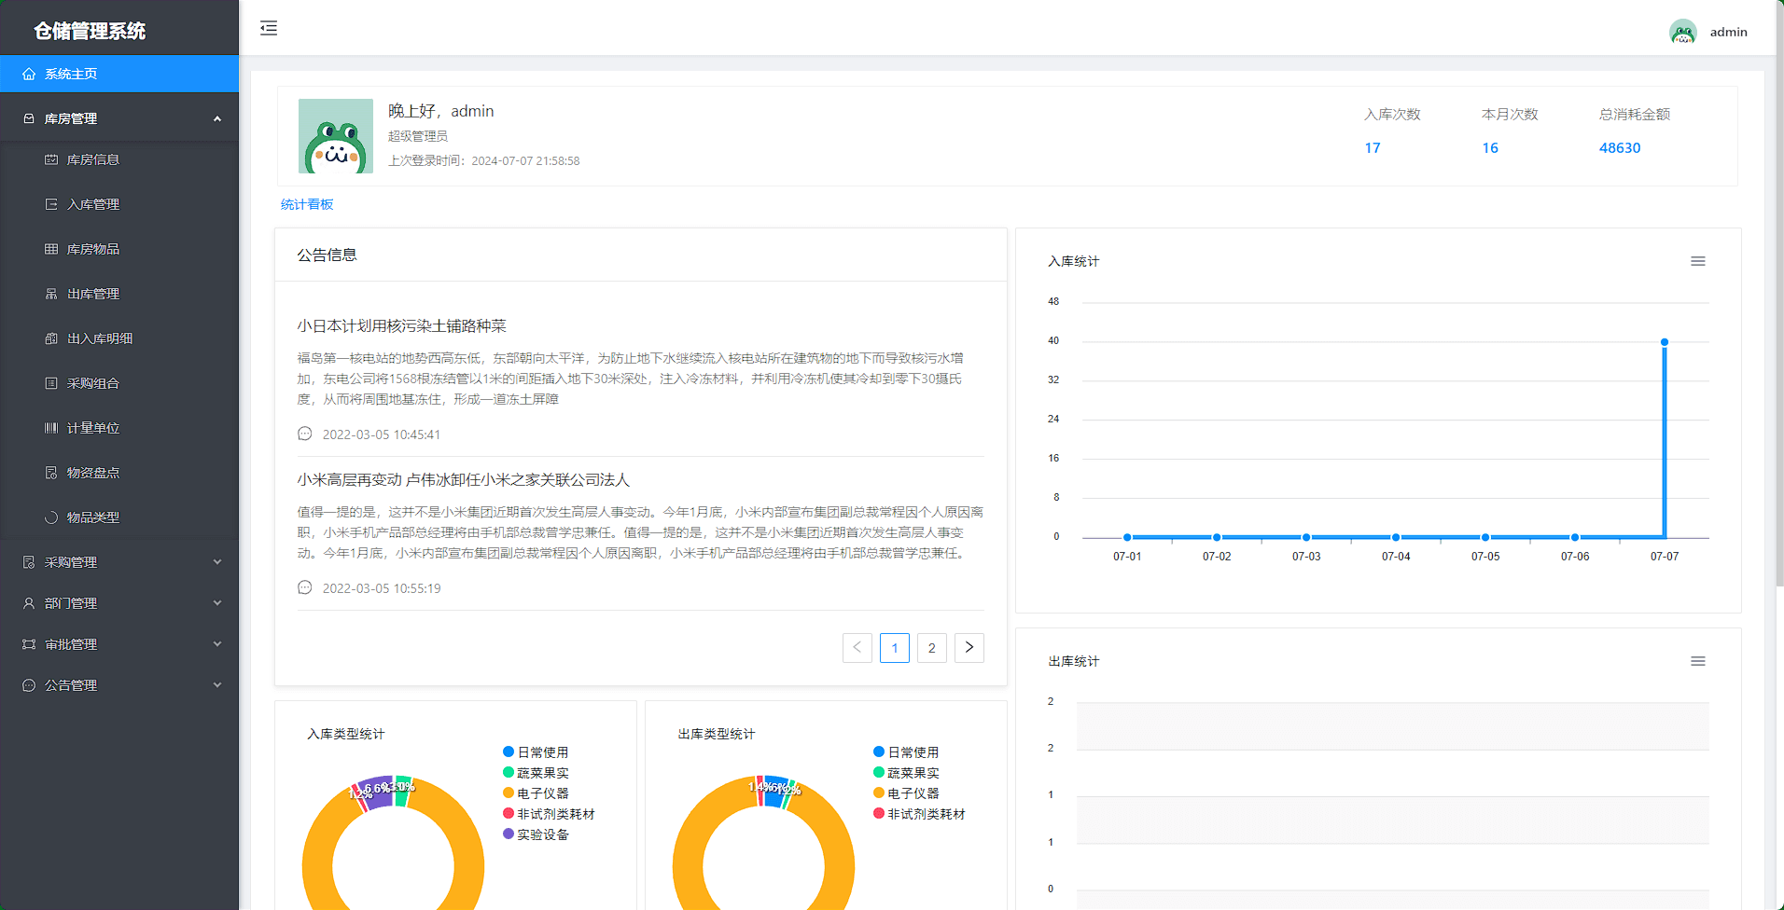This screenshot has height=910, width=1784.
Task: Click the 统计看板 link
Action: 307,204
